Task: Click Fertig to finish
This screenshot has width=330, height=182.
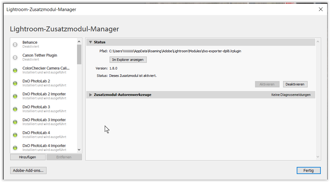Action: pyautogui.click(x=308, y=170)
